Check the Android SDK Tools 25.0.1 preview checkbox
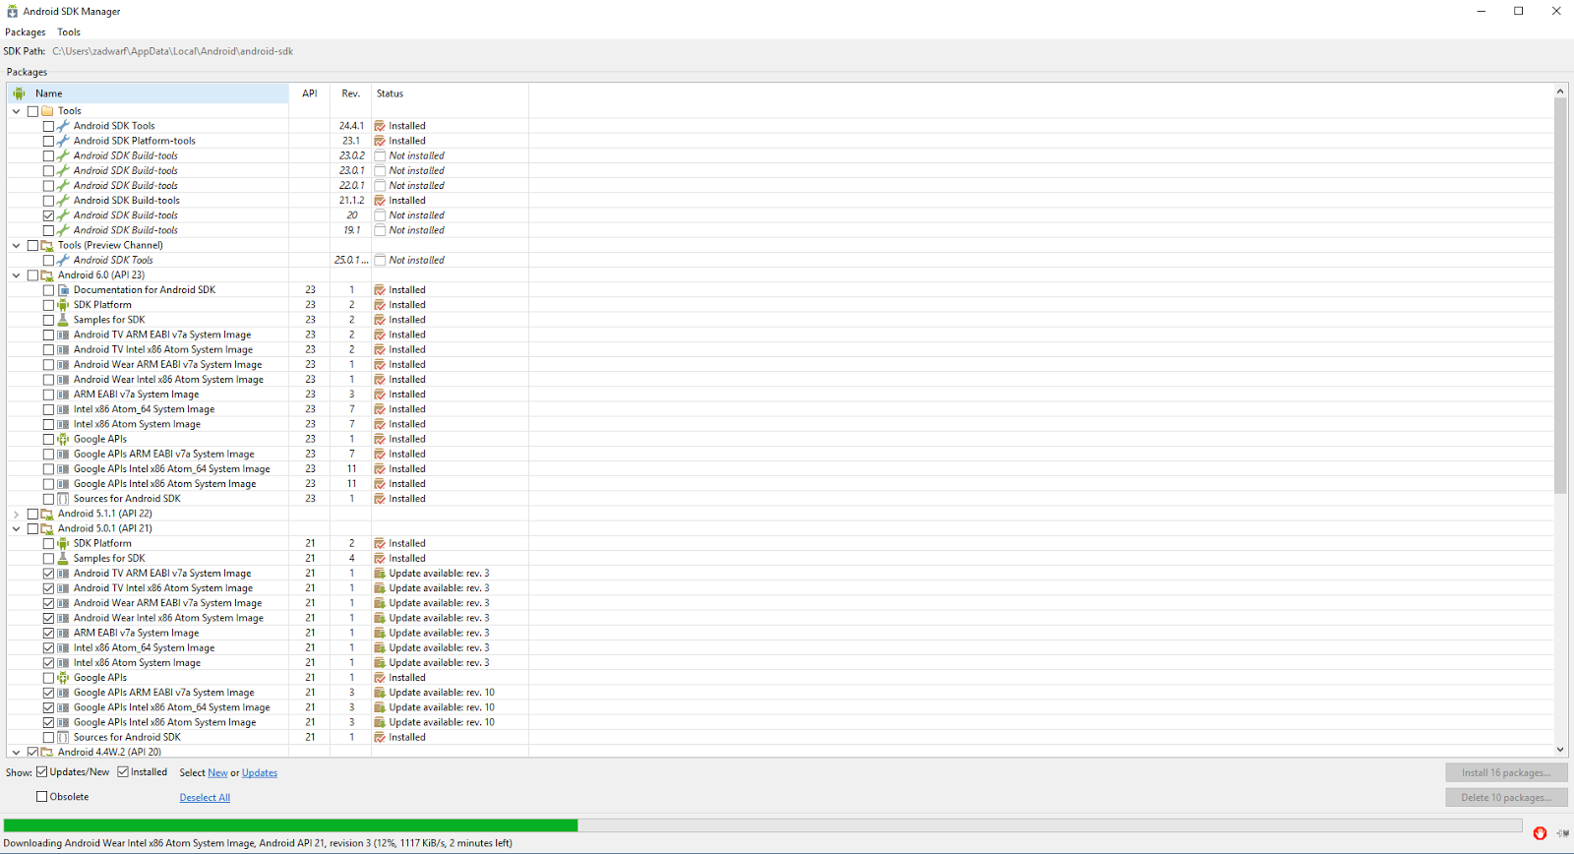Image resolution: width=1574 pixels, height=854 pixels. tap(48, 260)
